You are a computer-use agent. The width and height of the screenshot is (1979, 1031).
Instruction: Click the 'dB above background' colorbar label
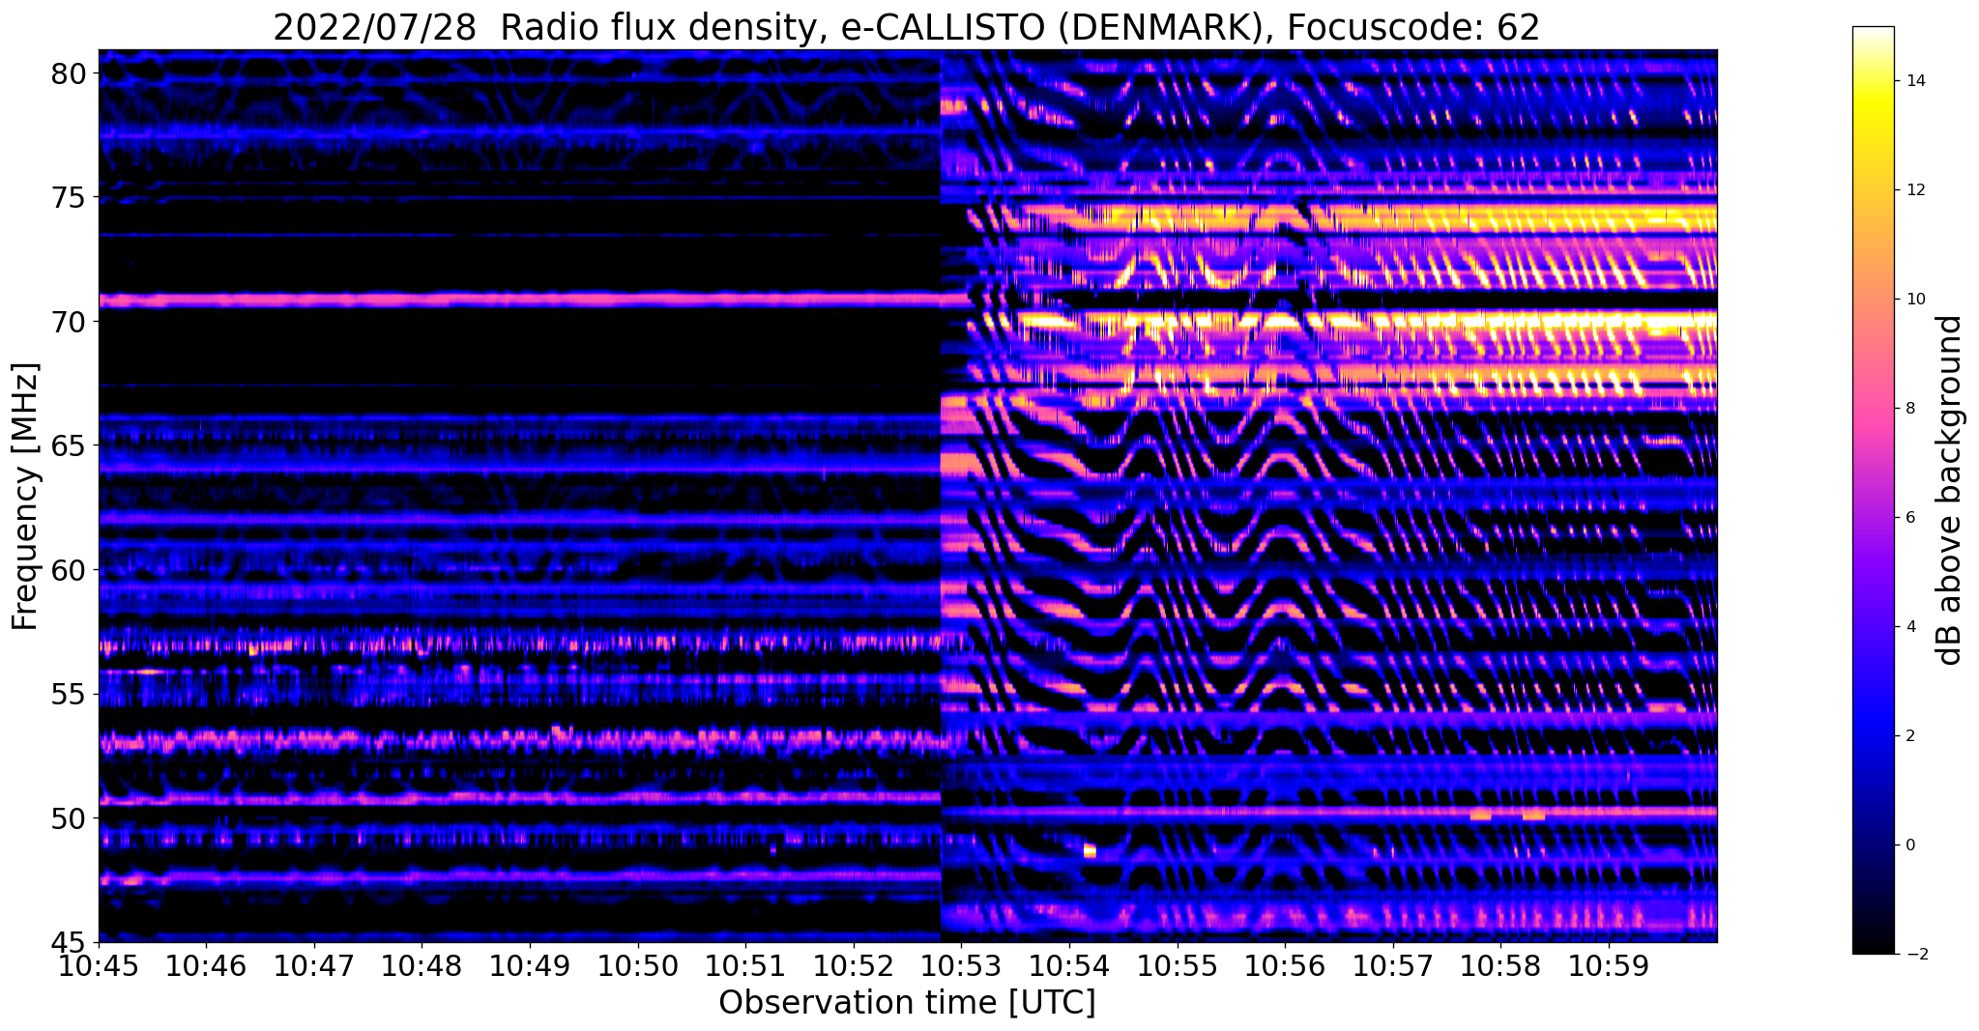(1950, 490)
